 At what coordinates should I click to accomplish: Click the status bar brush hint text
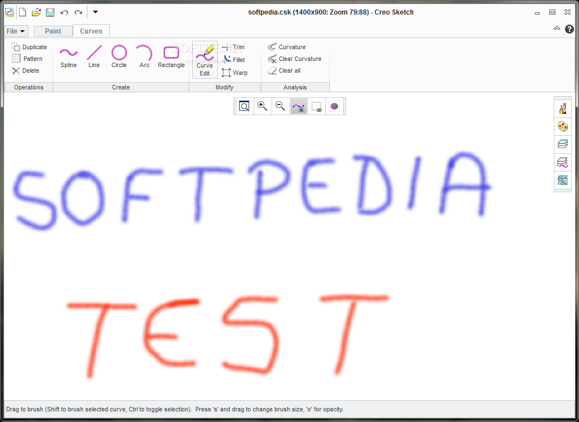[x=175, y=409]
